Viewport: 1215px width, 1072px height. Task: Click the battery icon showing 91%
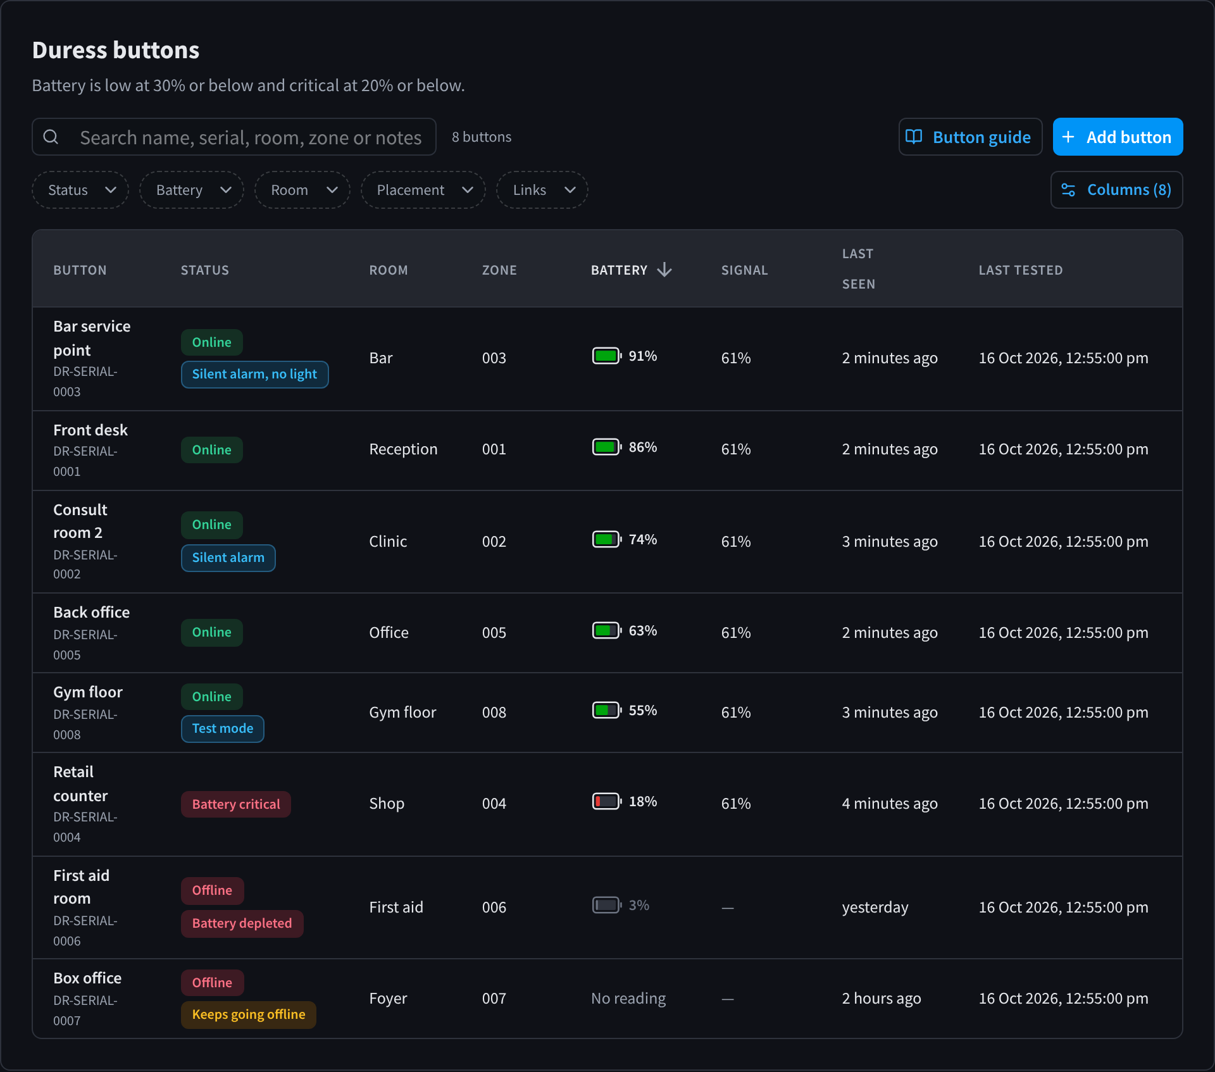(x=607, y=356)
